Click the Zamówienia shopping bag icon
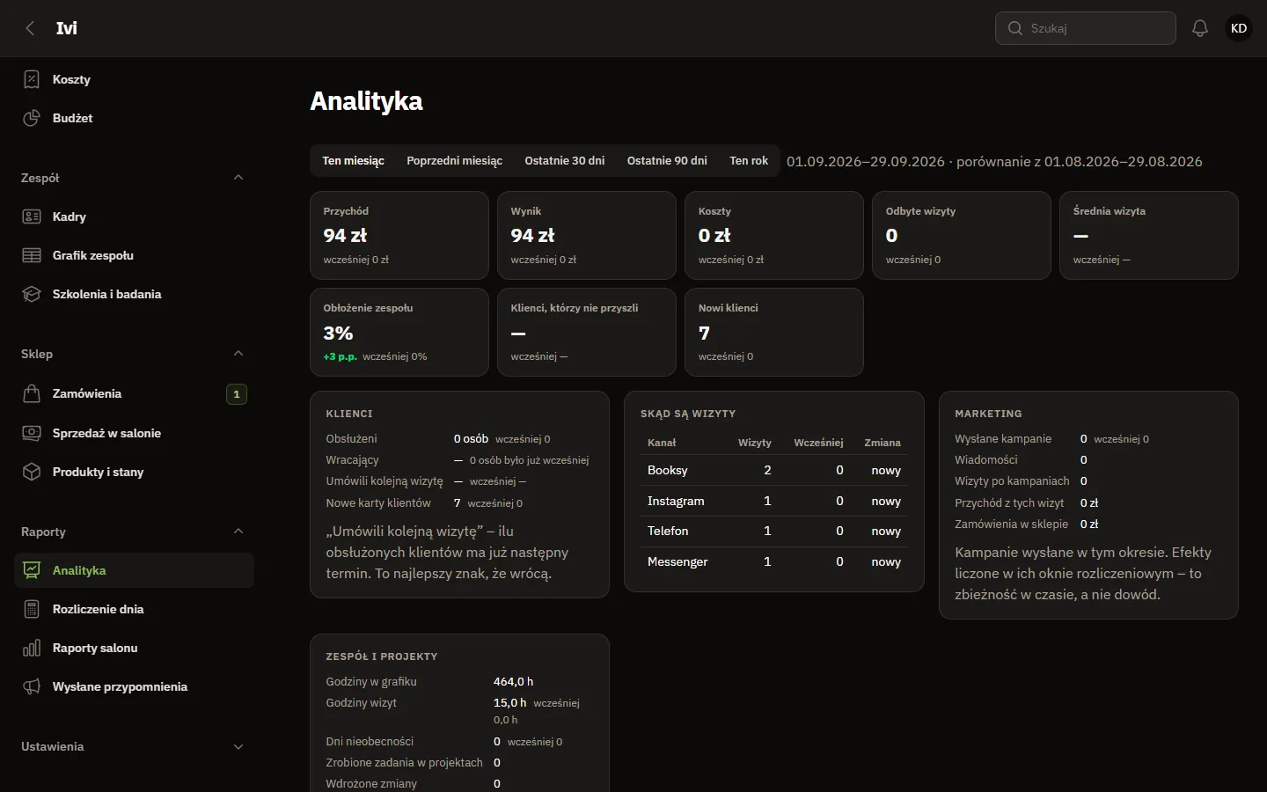The image size is (1267, 792). 32,393
